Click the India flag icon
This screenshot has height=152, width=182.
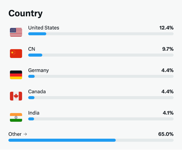point(16,117)
